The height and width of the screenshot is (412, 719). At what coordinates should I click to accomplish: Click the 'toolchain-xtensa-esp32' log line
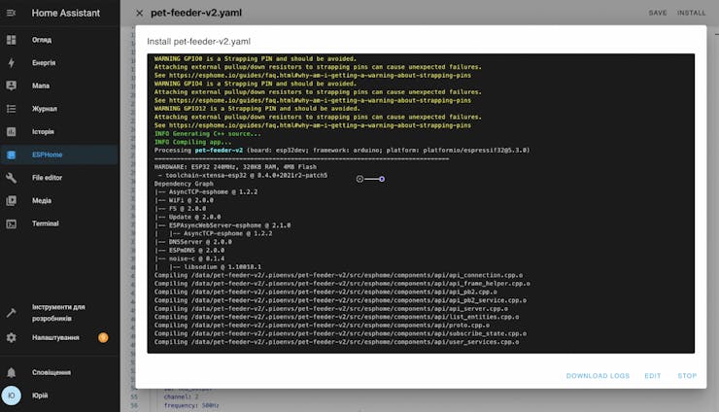(x=243, y=175)
